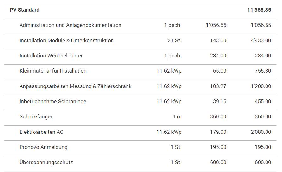Click the Schneefänger row label
Image resolution: width=282 pixels, height=172 pixels.
36,116
